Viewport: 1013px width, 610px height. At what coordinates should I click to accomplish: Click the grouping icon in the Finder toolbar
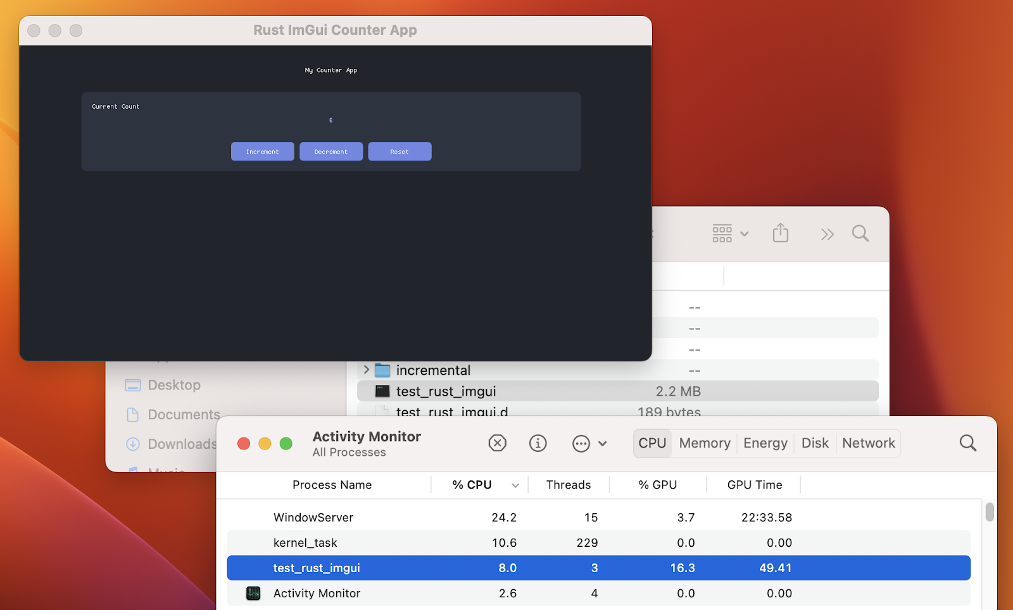pos(722,233)
